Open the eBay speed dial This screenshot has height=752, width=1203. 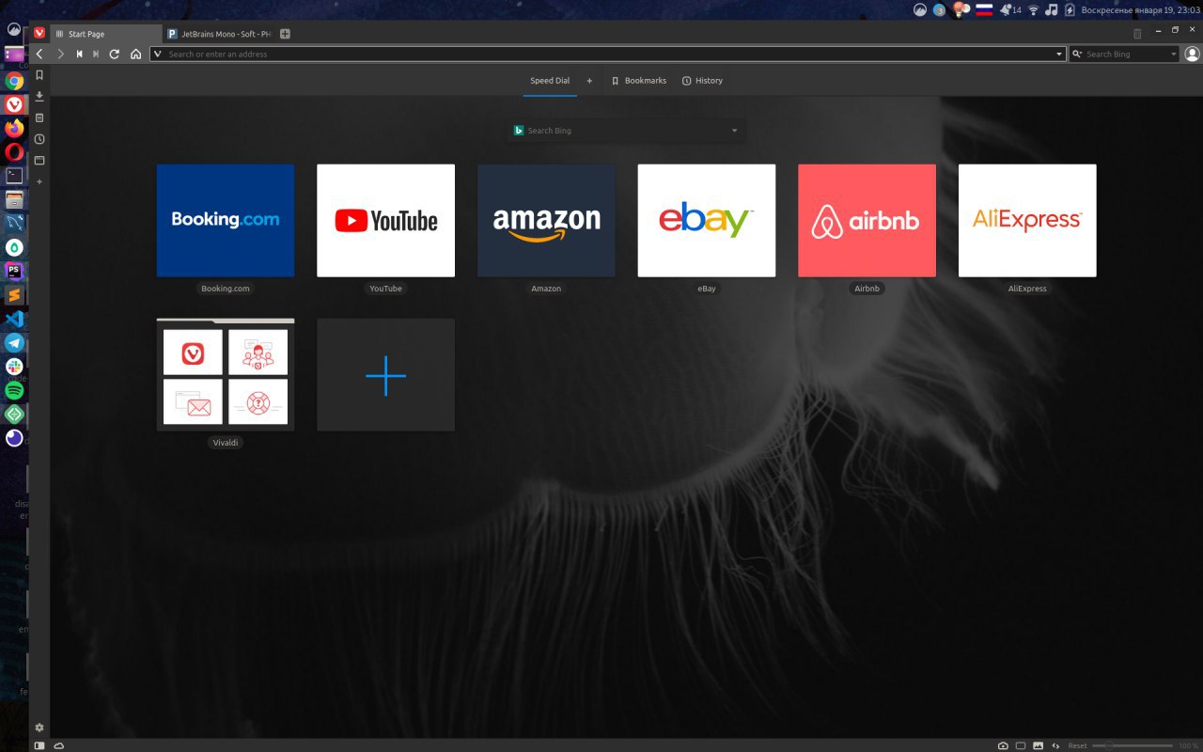pos(707,221)
